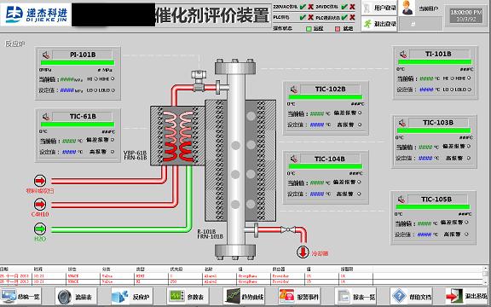Viewport: 491px width, 307px height.
Task: Click the TIC-105B setpoint value field
Action: [x=424, y=235]
